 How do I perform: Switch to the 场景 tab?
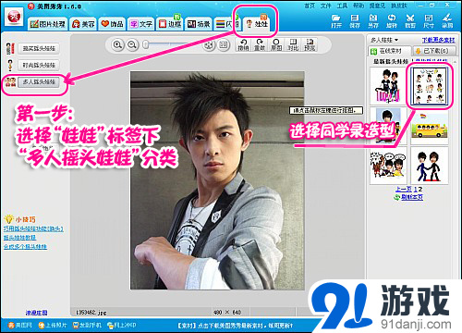pyautogui.click(x=199, y=24)
